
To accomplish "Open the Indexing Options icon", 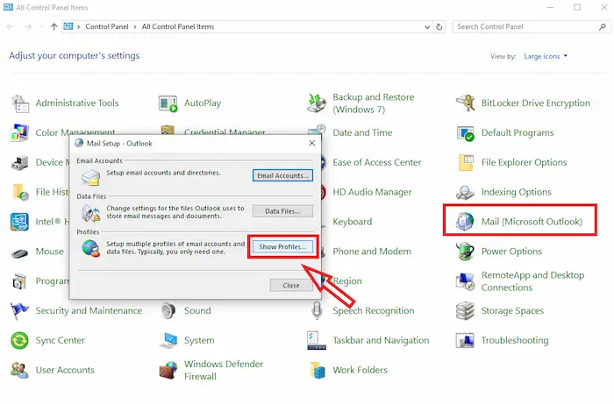I will pyautogui.click(x=465, y=192).
